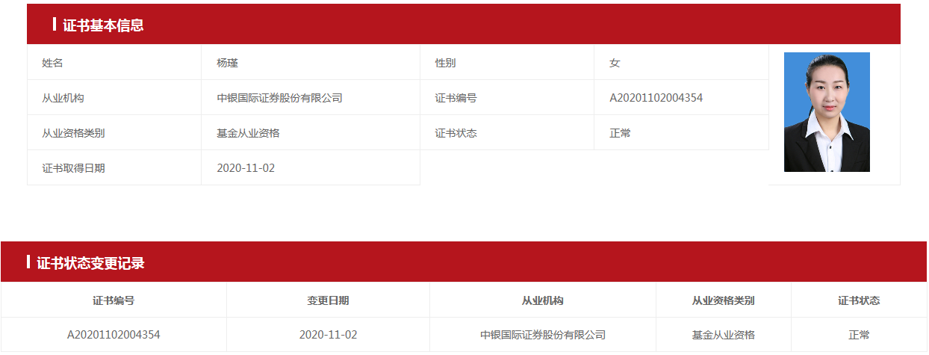Click the 正常 status in basic info

click(x=620, y=133)
